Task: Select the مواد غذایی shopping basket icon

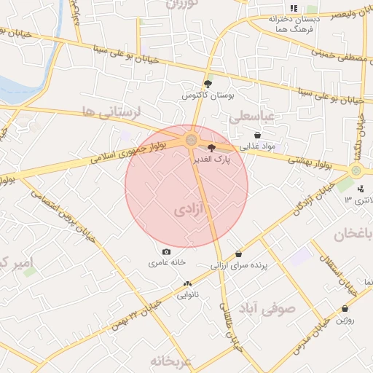Action: tap(258, 135)
